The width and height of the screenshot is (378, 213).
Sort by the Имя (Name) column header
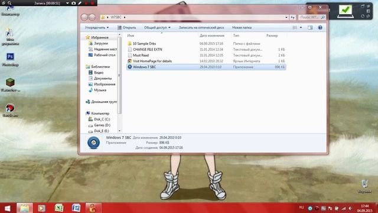click(x=131, y=35)
